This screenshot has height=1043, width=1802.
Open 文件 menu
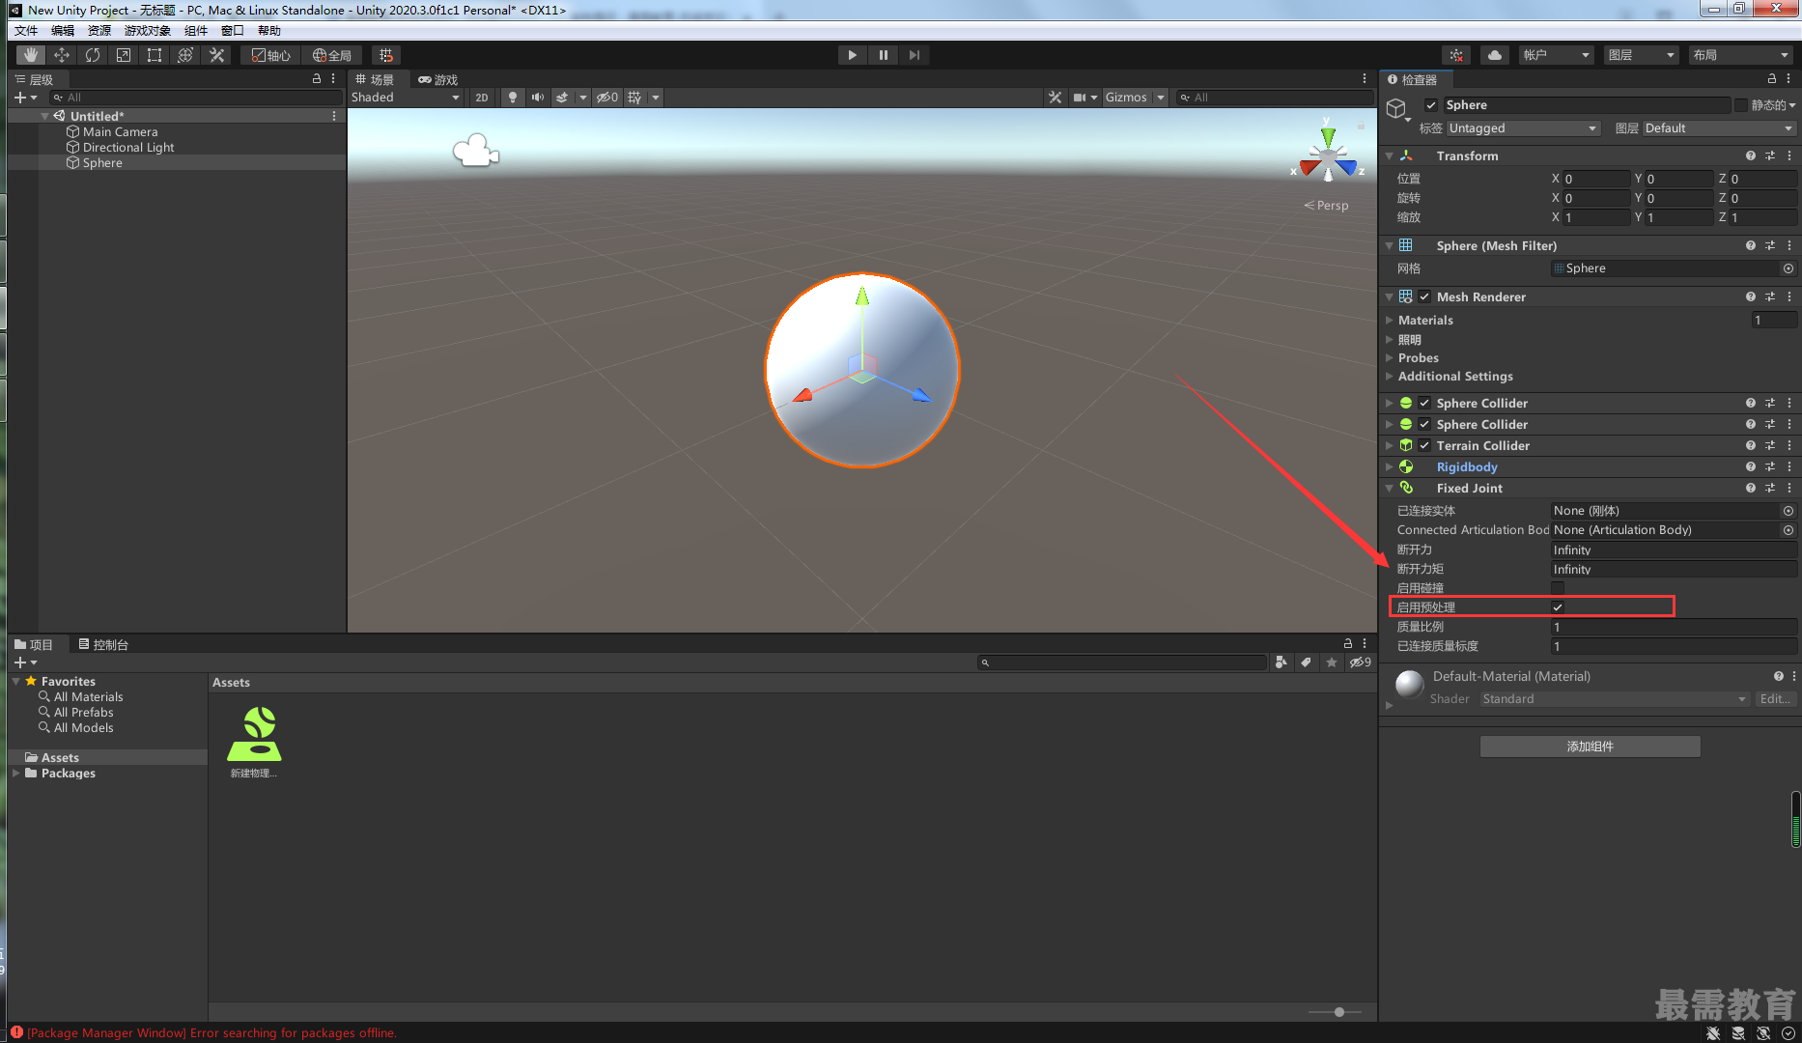(x=26, y=30)
